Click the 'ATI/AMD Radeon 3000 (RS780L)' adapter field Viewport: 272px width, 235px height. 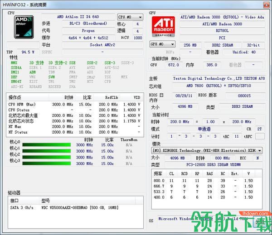(222, 17)
